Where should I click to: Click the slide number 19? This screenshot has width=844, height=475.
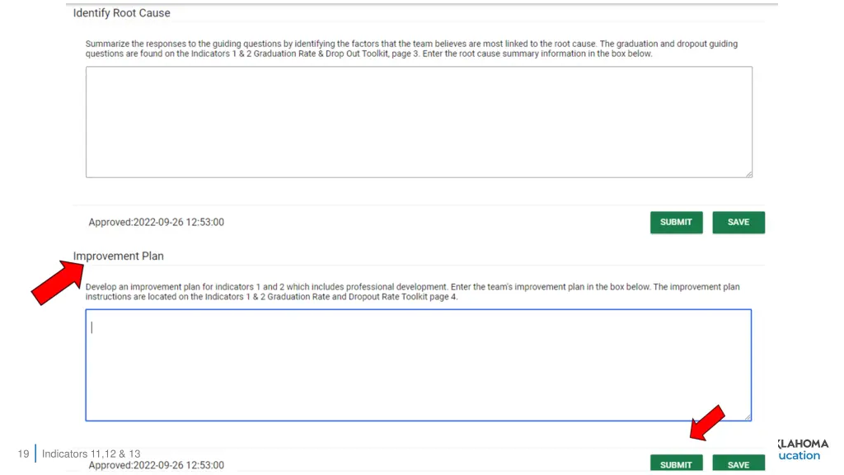23,454
